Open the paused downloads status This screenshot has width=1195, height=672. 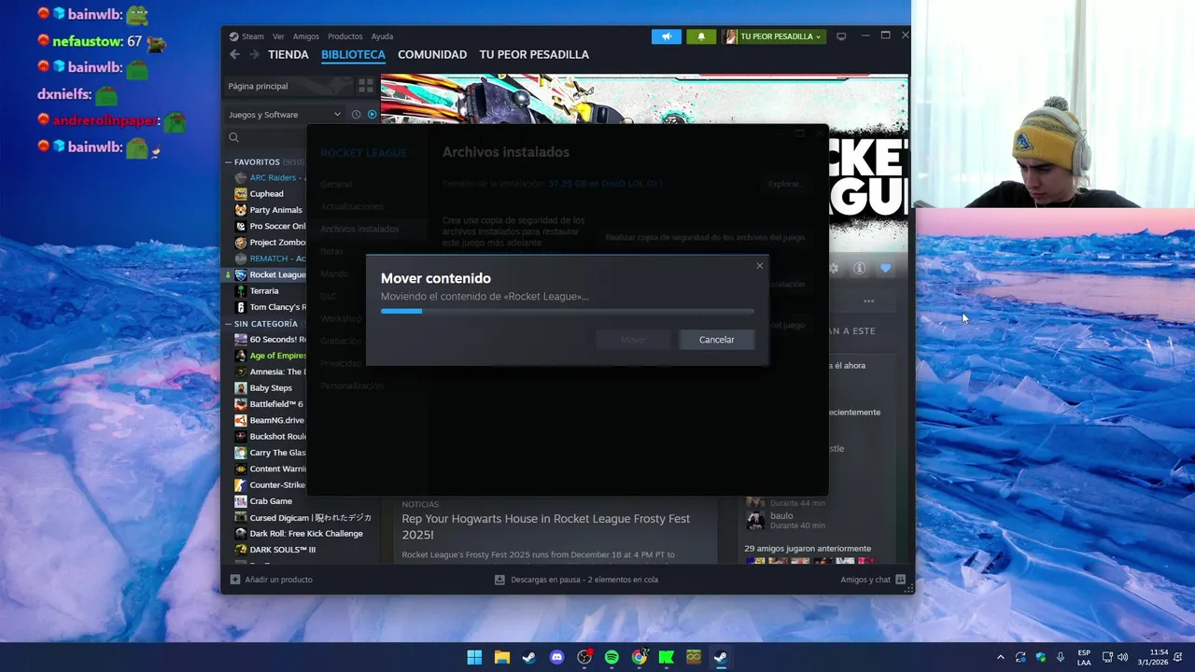point(576,580)
